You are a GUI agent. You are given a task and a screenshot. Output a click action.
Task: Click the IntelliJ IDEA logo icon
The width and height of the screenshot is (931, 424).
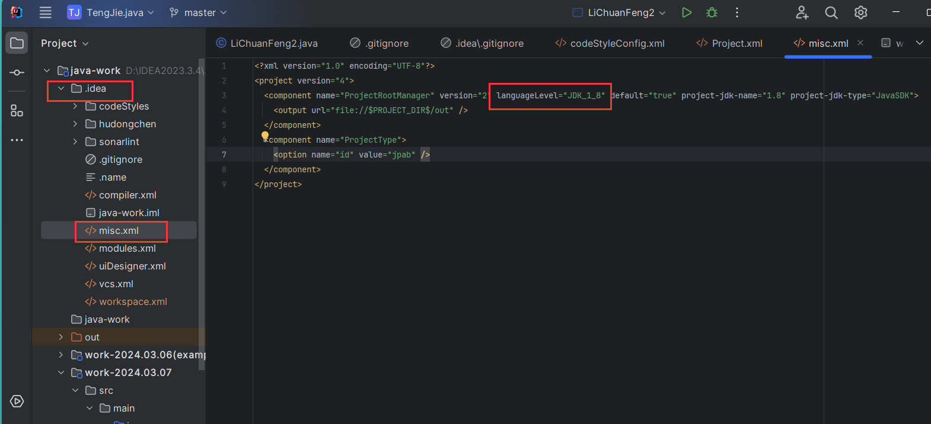[x=16, y=12]
